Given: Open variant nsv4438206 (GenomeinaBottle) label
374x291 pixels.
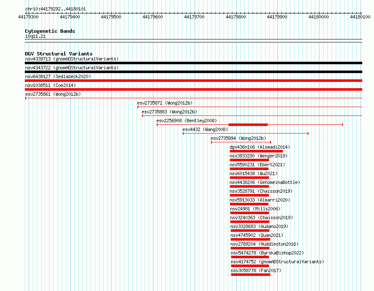Looking at the screenshot, I should 265,182.
